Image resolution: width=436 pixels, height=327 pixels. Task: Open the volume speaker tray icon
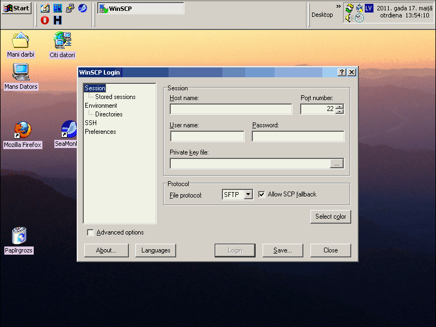[349, 18]
